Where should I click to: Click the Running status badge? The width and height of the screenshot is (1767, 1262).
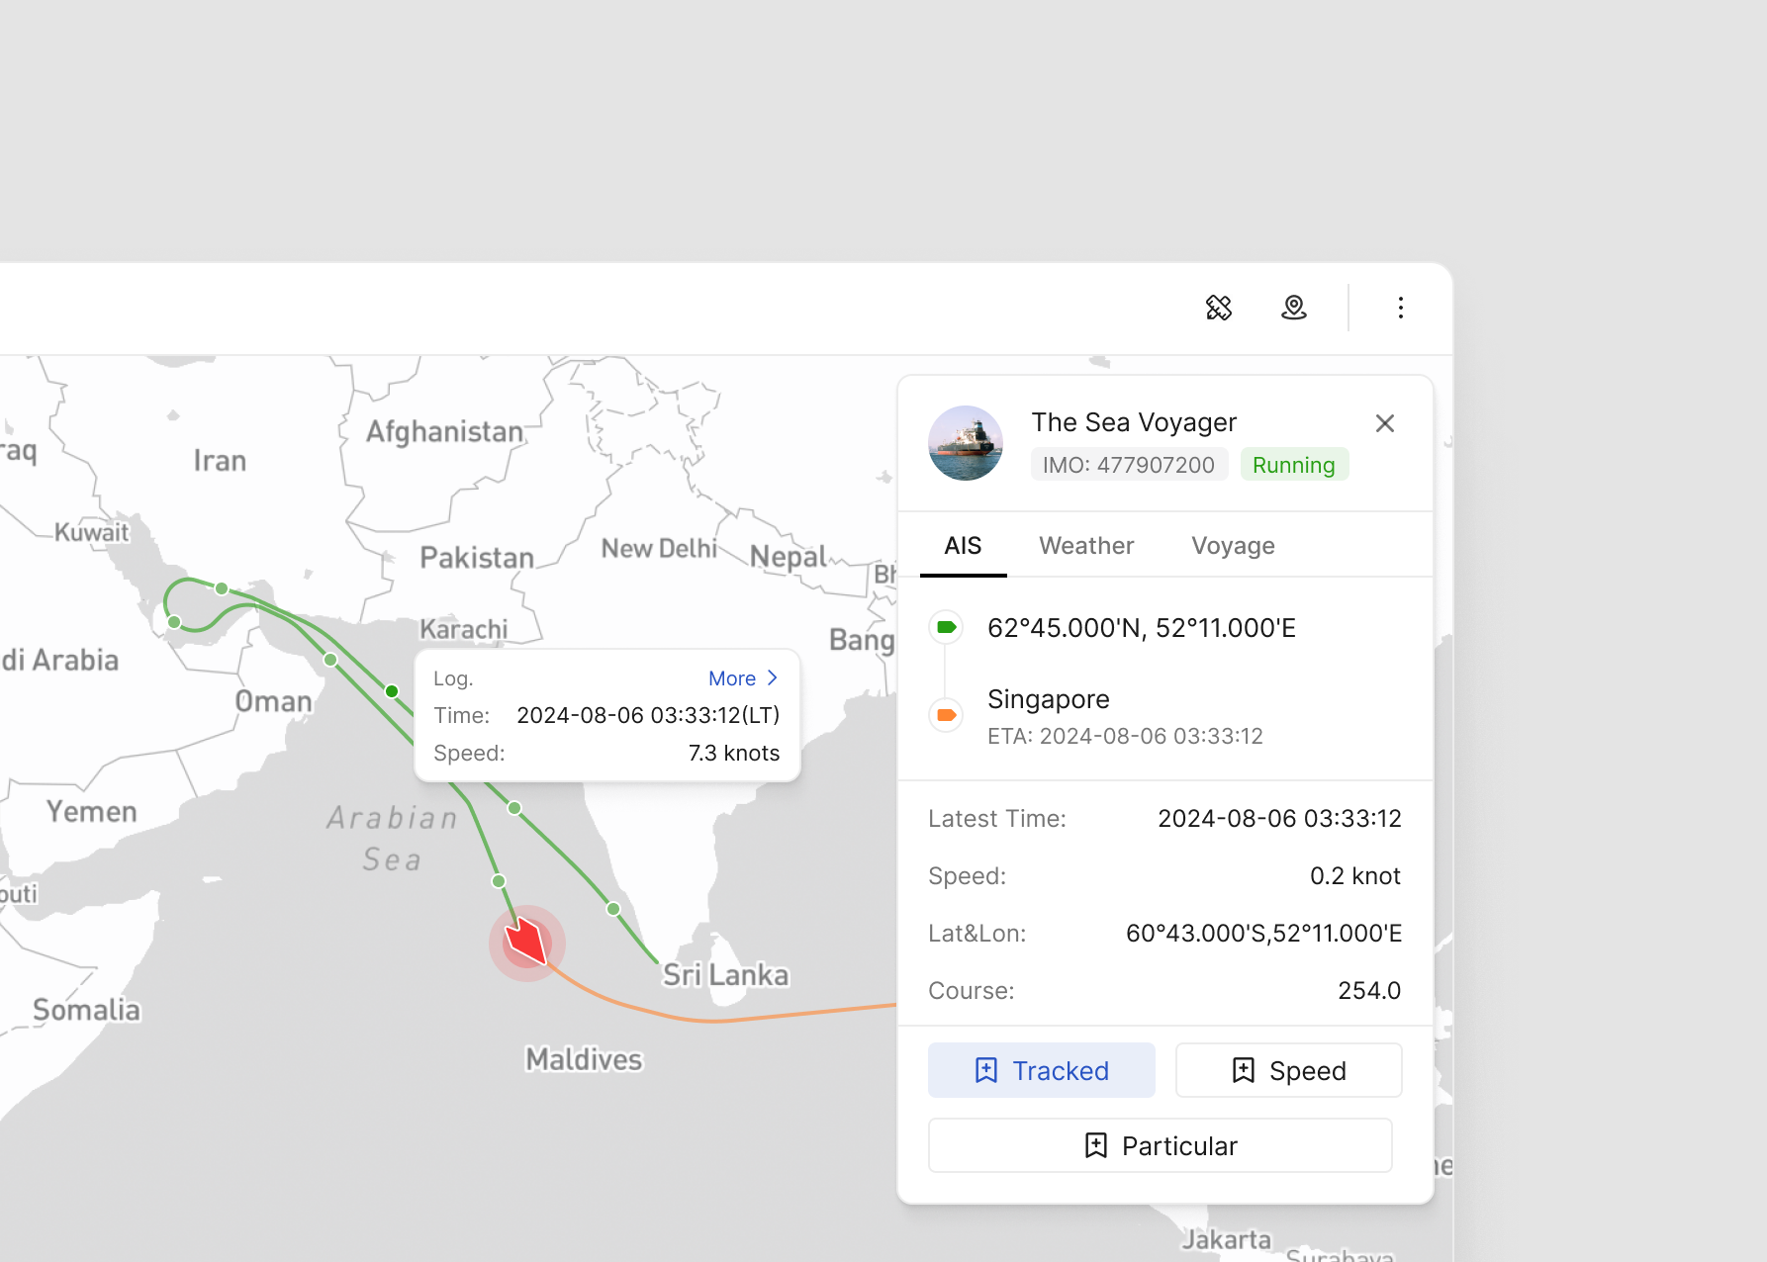(x=1294, y=465)
